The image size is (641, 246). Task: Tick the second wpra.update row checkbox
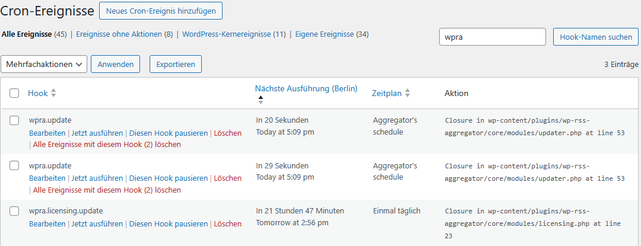pyautogui.click(x=14, y=166)
